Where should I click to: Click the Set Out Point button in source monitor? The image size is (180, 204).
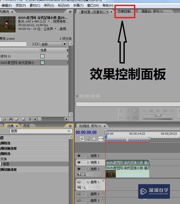tap(128, 111)
